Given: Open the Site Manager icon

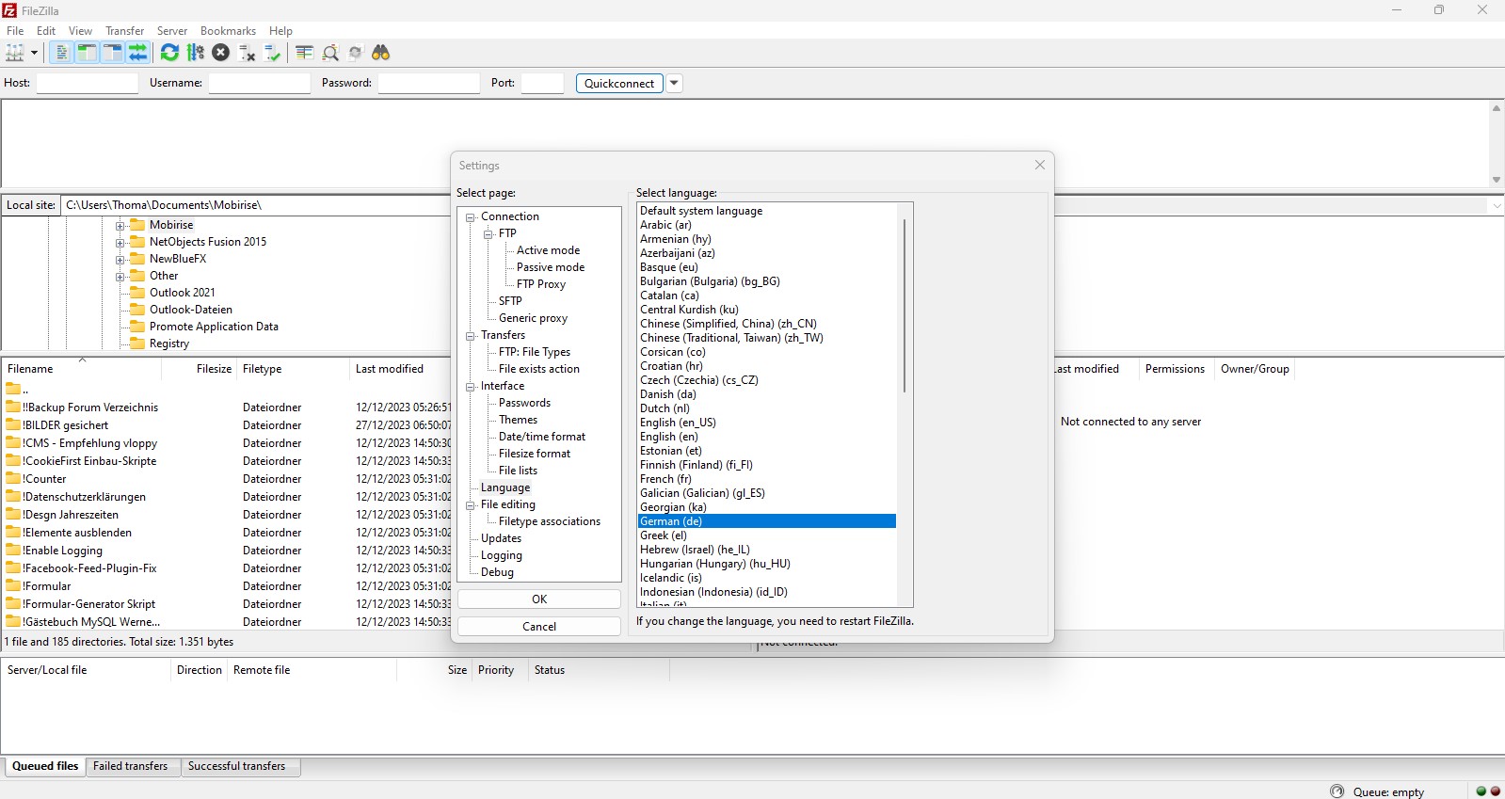Looking at the screenshot, I should click(x=15, y=53).
